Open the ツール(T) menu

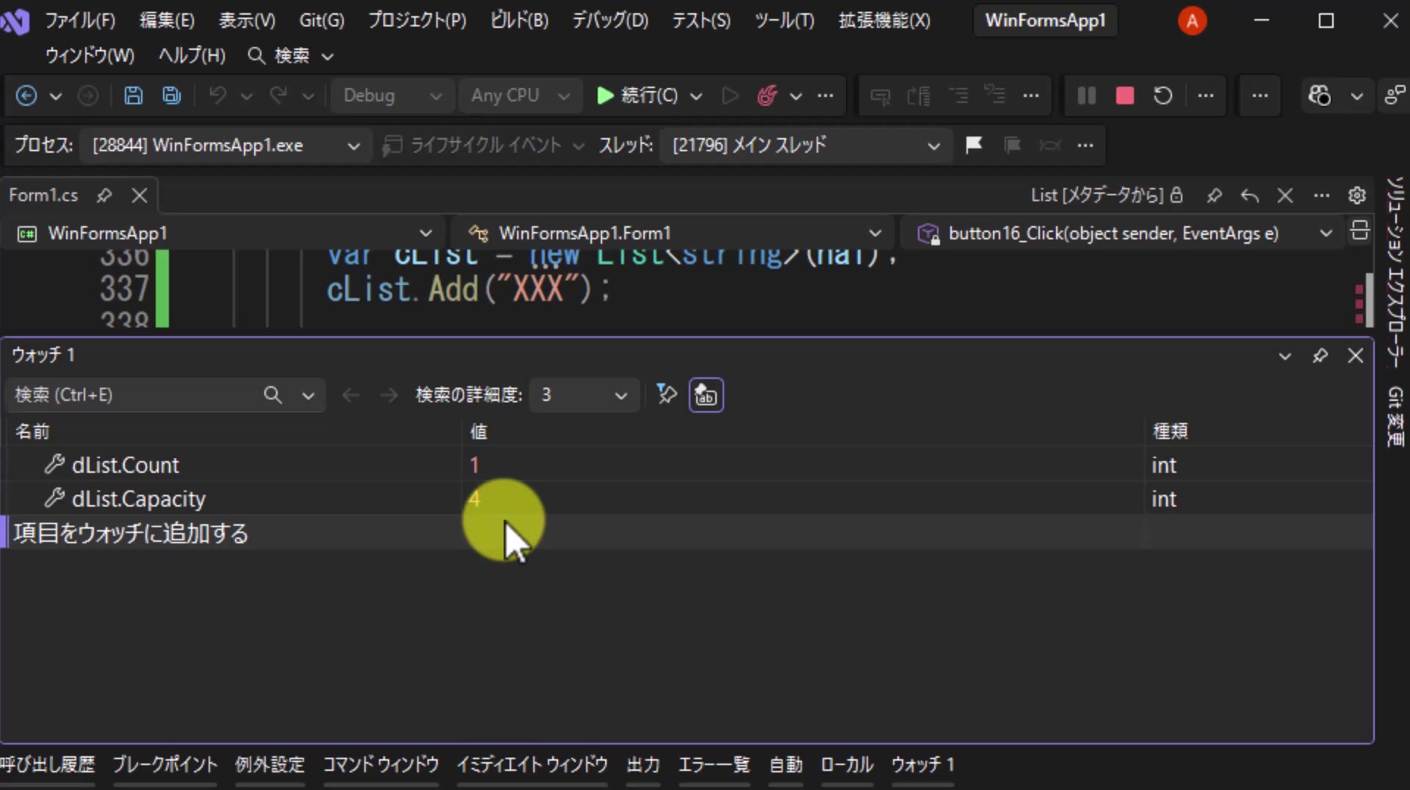784,21
